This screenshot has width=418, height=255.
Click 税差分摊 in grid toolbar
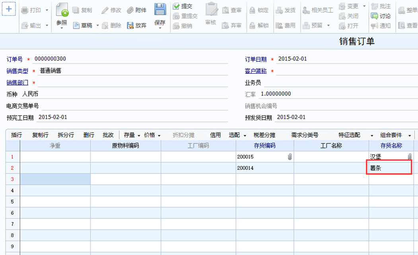click(x=264, y=135)
